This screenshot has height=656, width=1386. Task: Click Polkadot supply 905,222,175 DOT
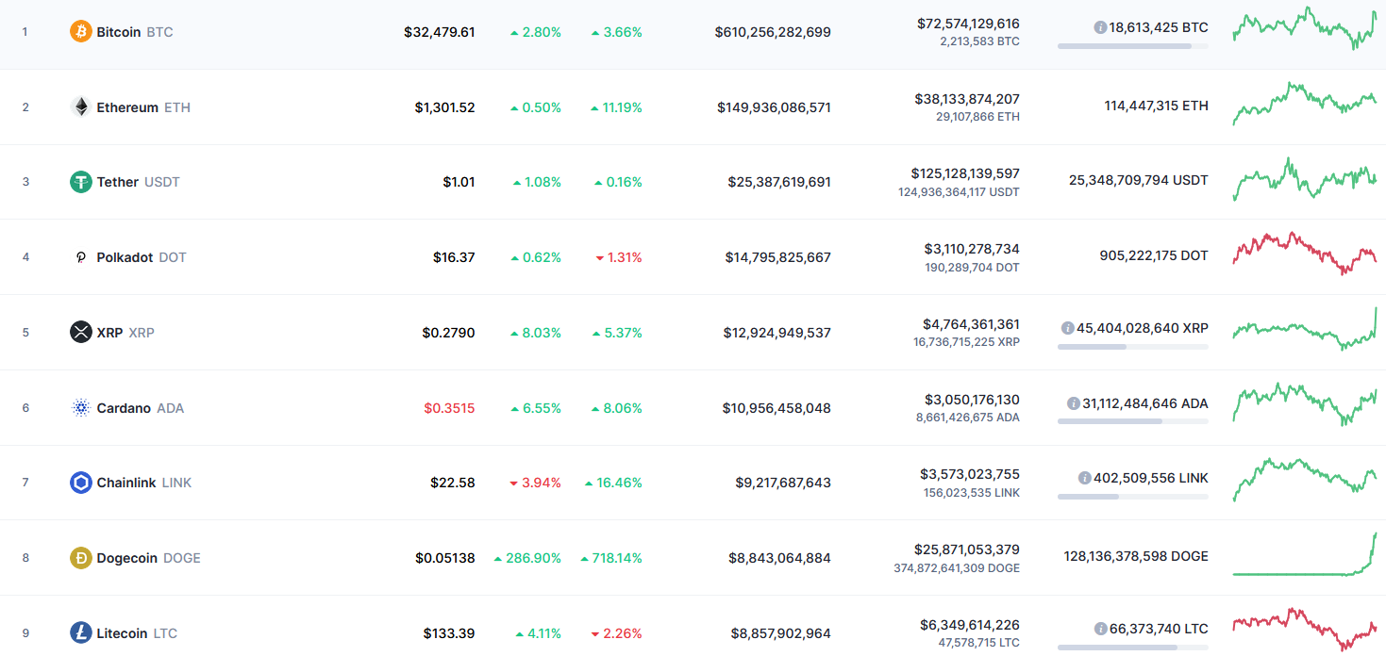[1154, 255]
